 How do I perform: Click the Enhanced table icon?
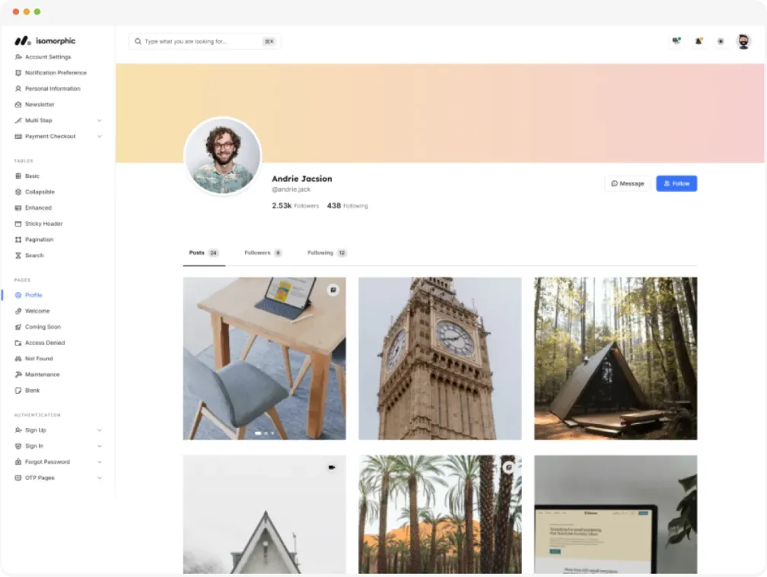tap(18, 208)
